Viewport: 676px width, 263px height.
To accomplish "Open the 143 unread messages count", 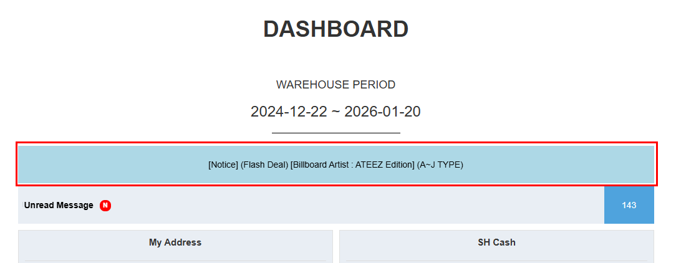I will point(629,205).
